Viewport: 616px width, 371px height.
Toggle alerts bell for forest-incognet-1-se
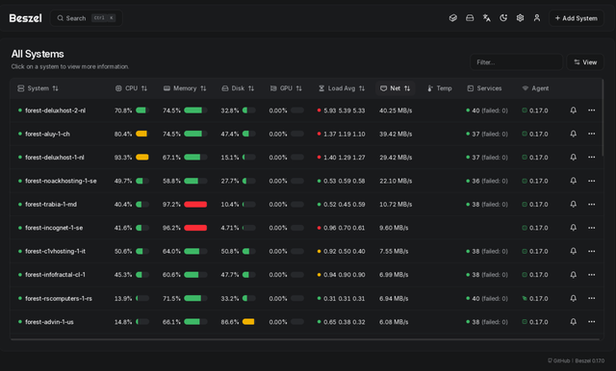574,228
